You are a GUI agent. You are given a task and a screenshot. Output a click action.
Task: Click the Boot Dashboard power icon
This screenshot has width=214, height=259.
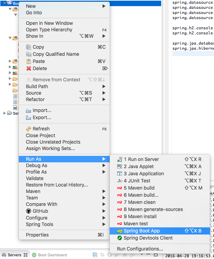pyautogui.click(x=34, y=255)
